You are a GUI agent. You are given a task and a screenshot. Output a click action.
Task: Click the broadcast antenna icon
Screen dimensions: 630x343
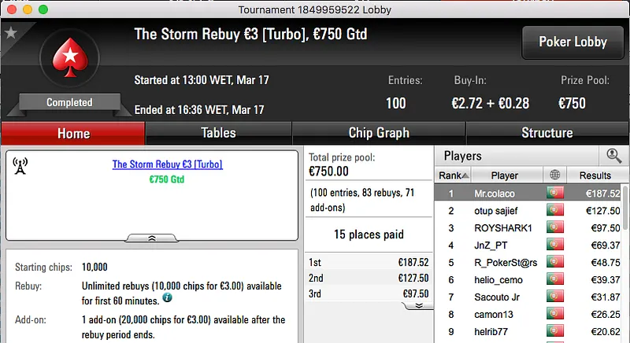pos(20,165)
